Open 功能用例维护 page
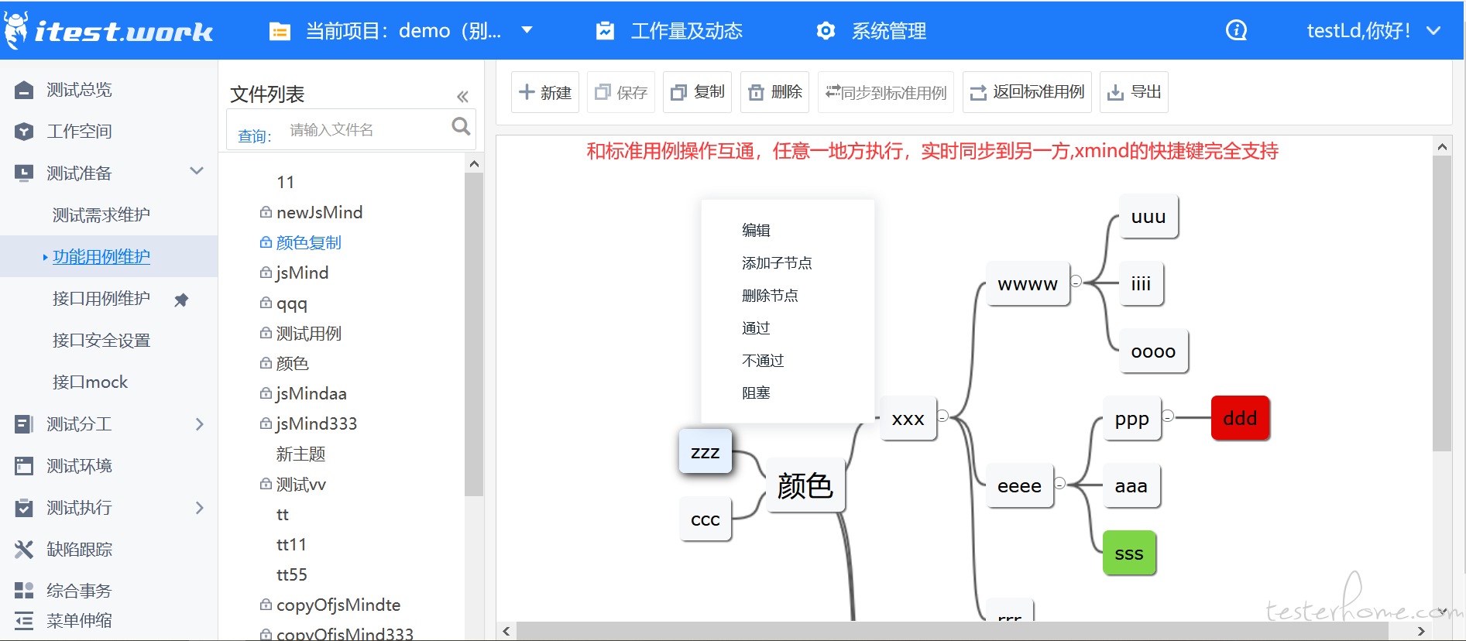1466x641 pixels. 101,256
